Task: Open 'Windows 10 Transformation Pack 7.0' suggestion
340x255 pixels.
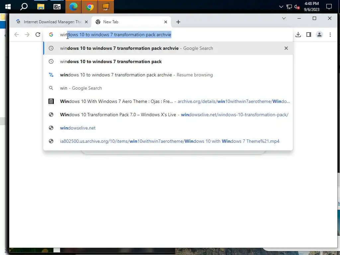Action: pos(168,115)
